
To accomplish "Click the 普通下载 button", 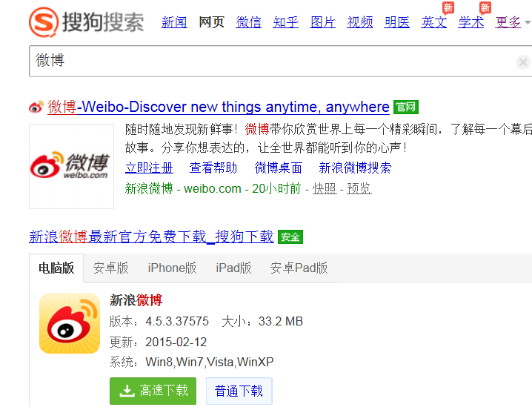I will coord(239,391).
